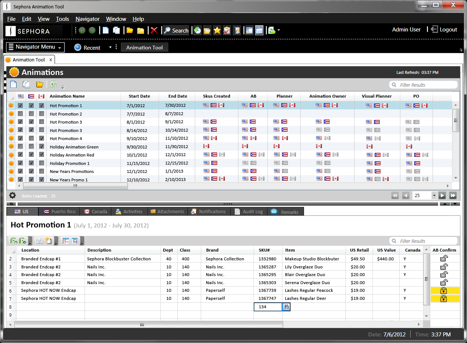Click Animations grid horizontal scrollbar thumb
This screenshot has height=343, width=467.
(75, 186)
